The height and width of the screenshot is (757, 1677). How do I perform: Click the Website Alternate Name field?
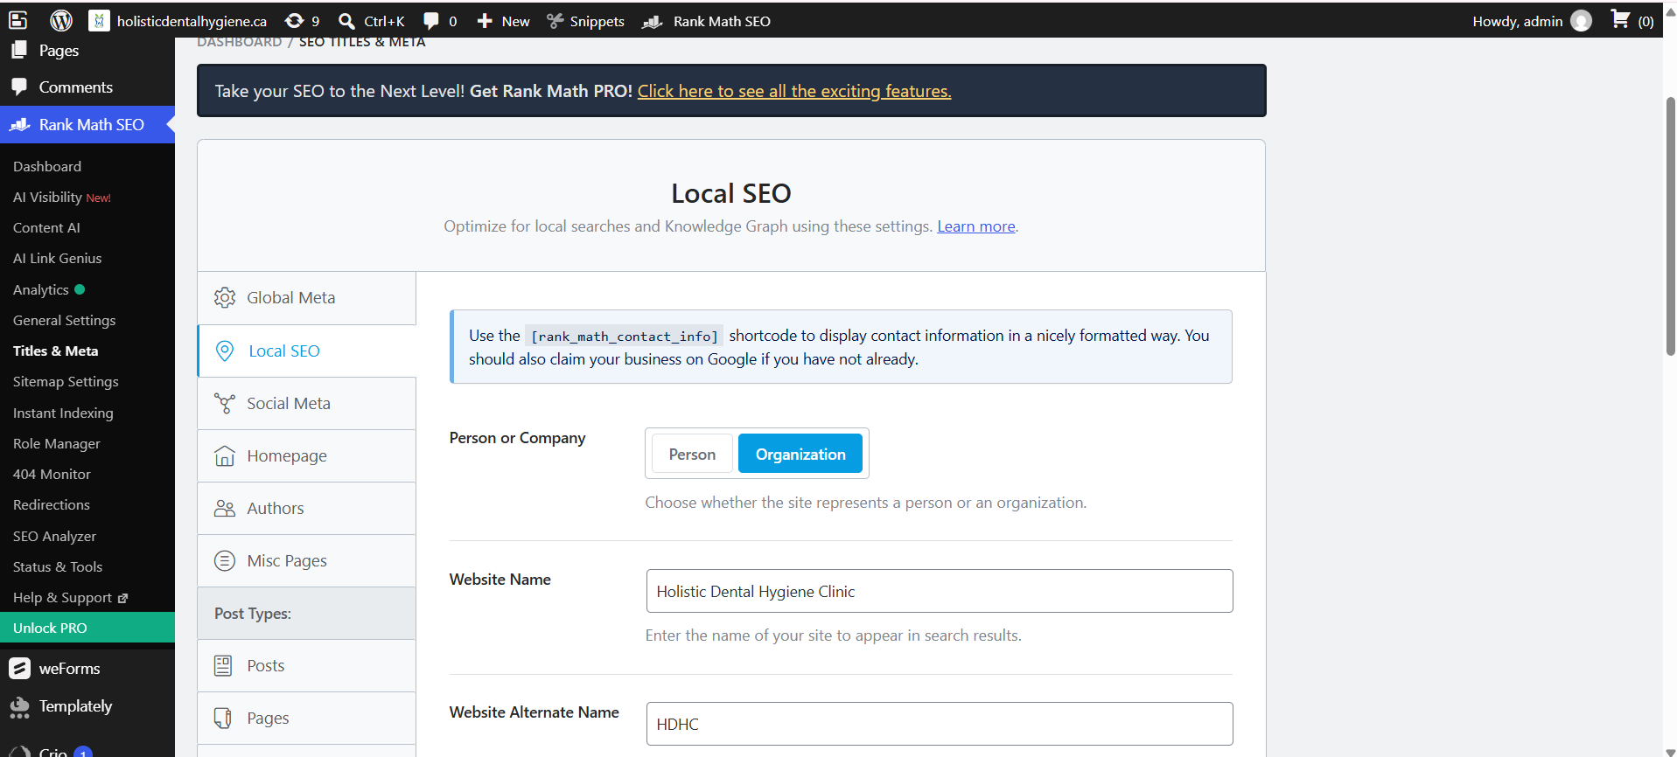coord(940,724)
